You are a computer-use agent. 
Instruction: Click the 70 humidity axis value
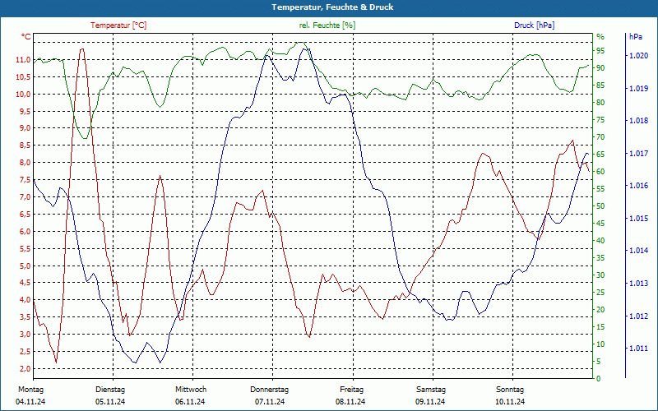(600, 137)
